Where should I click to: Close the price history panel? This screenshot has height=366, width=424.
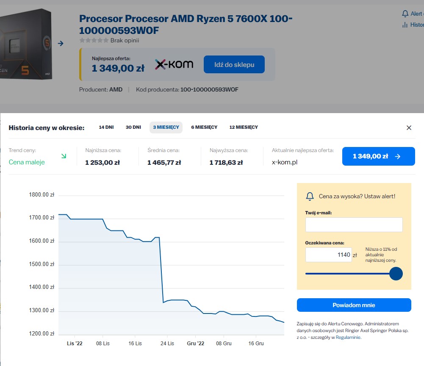coord(409,128)
